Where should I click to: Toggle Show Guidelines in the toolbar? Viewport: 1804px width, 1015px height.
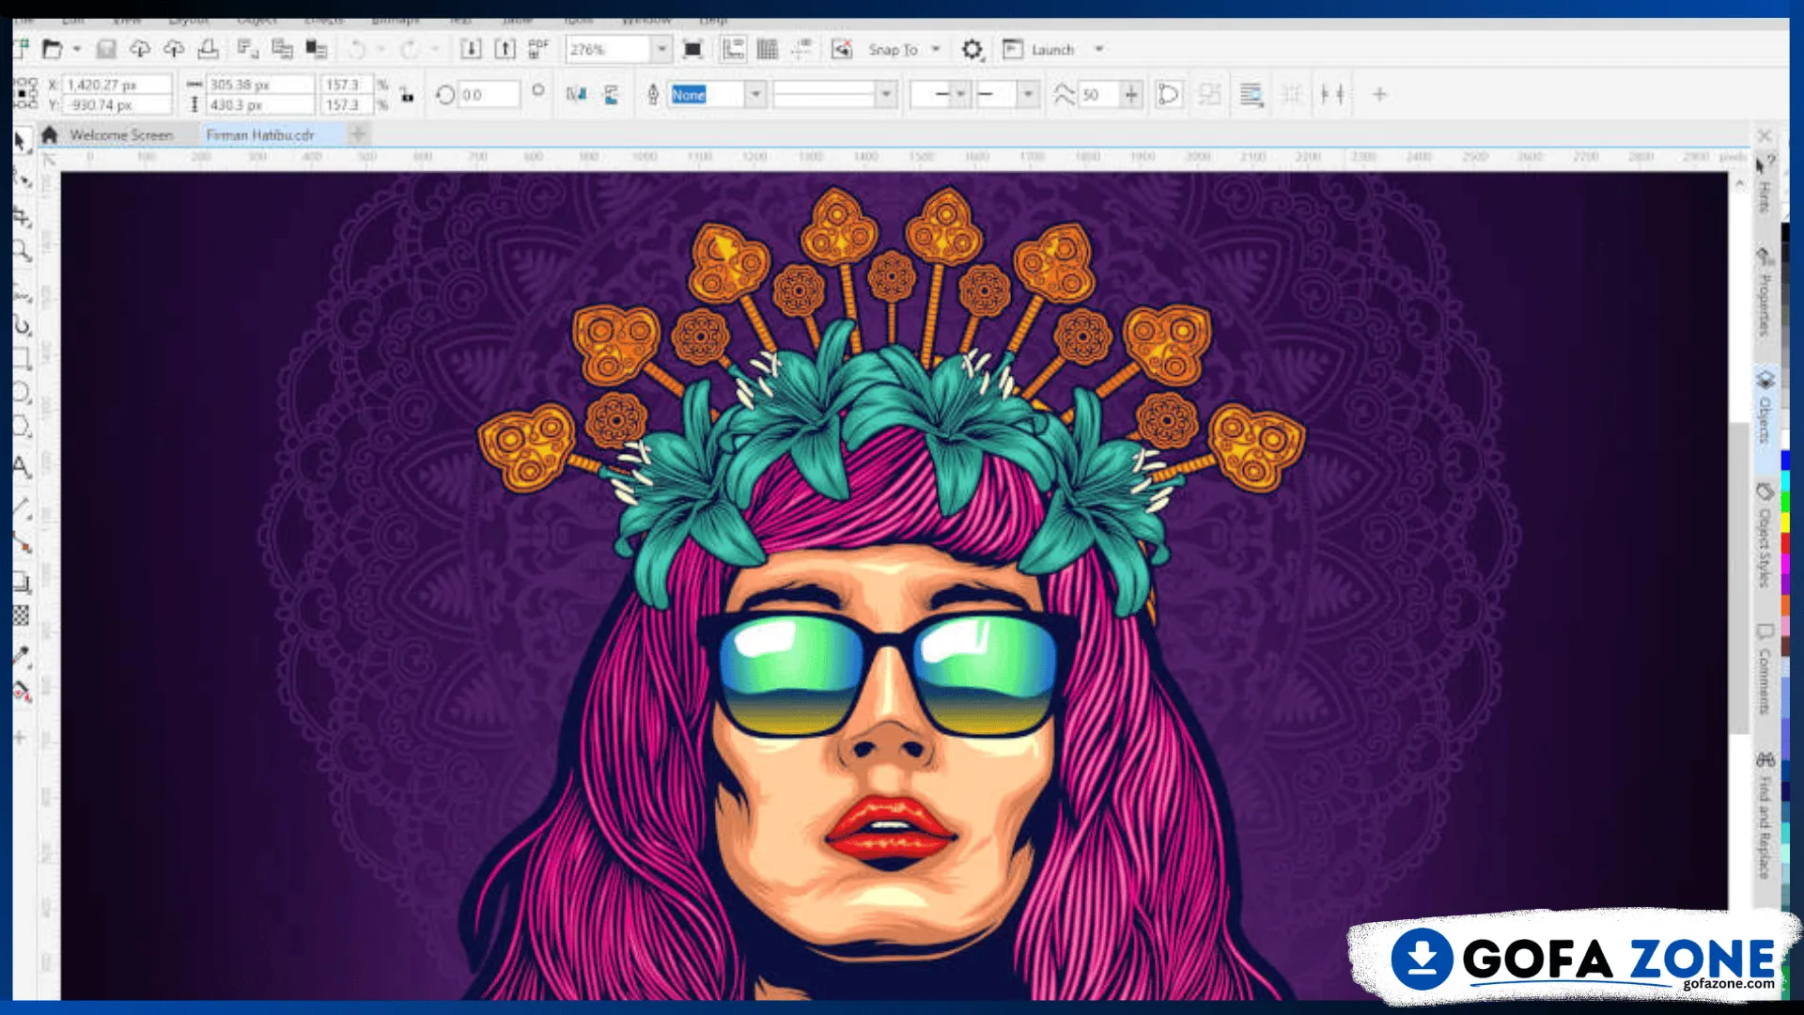(801, 49)
